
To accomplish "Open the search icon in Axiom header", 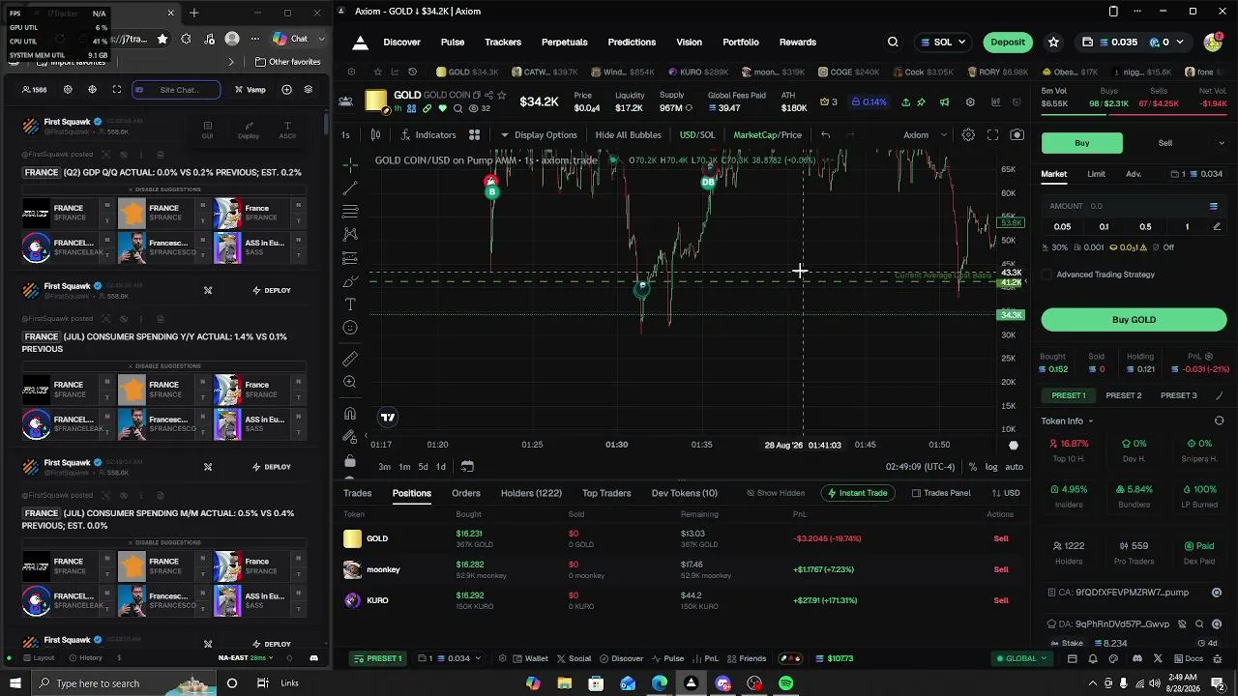I will [893, 43].
